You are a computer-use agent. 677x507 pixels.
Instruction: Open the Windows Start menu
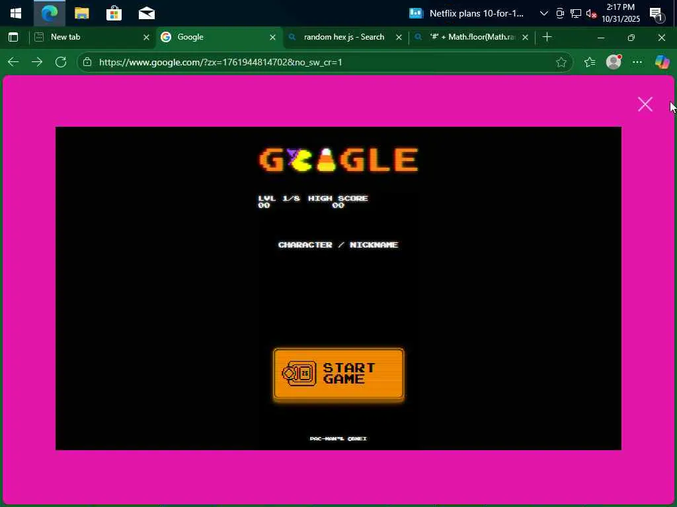16,13
